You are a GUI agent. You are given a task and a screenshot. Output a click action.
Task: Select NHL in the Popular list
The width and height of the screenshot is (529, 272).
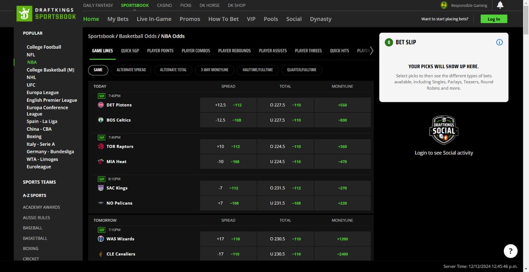(x=31, y=77)
